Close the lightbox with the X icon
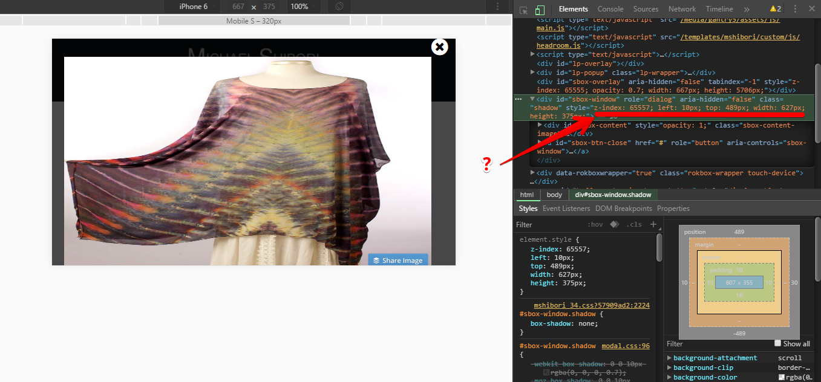821x382 pixels. tap(440, 47)
